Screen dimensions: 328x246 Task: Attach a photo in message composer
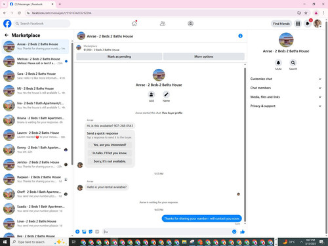click(84, 232)
